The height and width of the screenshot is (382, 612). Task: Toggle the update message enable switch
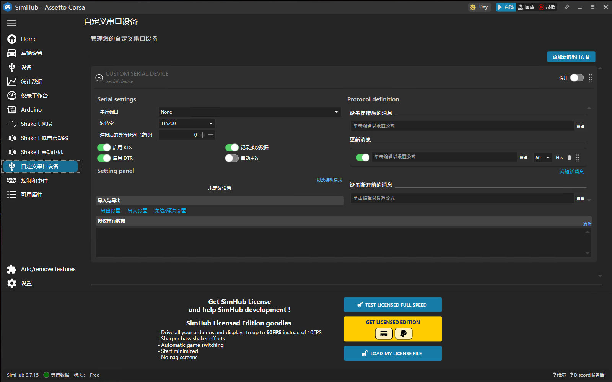coord(363,158)
